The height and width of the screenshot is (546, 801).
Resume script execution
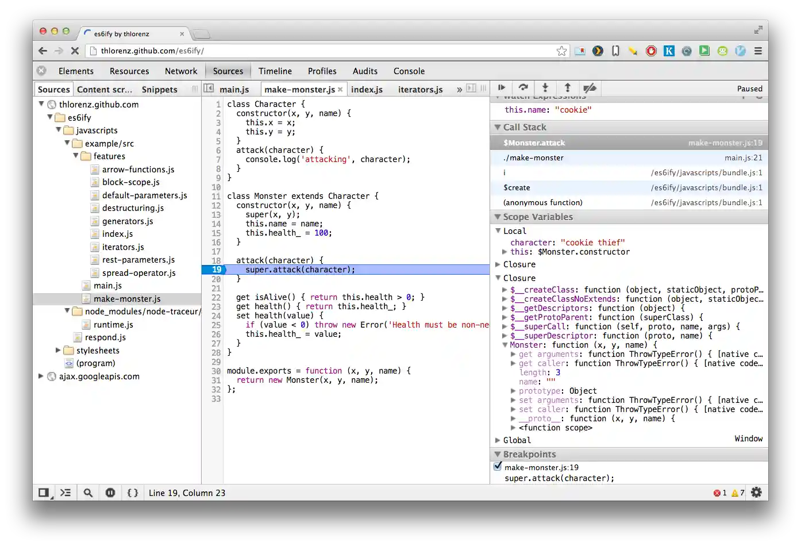coord(501,88)
